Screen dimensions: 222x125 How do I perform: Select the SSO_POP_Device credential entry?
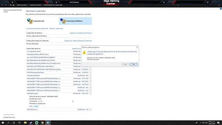tap(32, 110)
